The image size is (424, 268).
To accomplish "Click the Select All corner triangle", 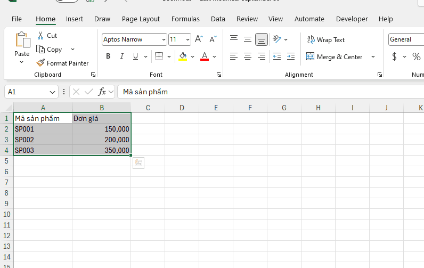I will point(8,108).
